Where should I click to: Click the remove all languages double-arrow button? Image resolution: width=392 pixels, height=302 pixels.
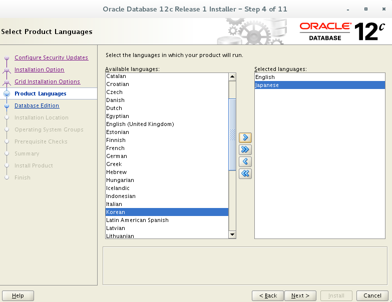(245, 173)
